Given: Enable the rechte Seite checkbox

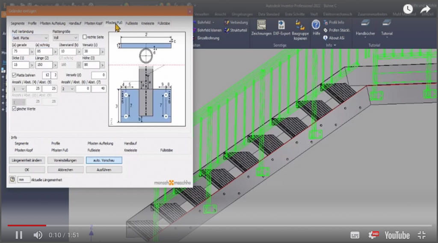Looking at the screenshot, I should click(85, 37).
